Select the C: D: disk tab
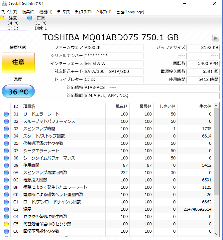Viewport: 223px width, 240px height. (13, 23)
